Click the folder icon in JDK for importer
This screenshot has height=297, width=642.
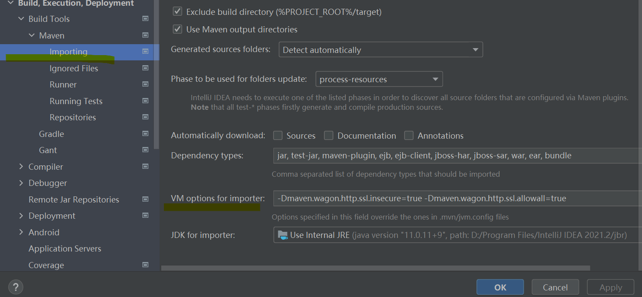[x=283, y=235]
